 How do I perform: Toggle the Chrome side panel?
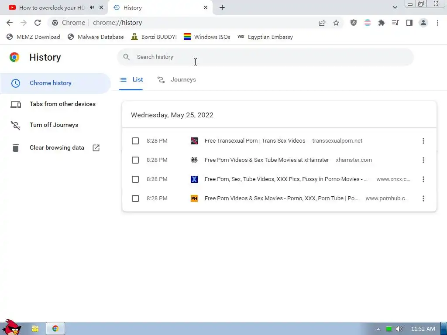[x=409, y=23]
